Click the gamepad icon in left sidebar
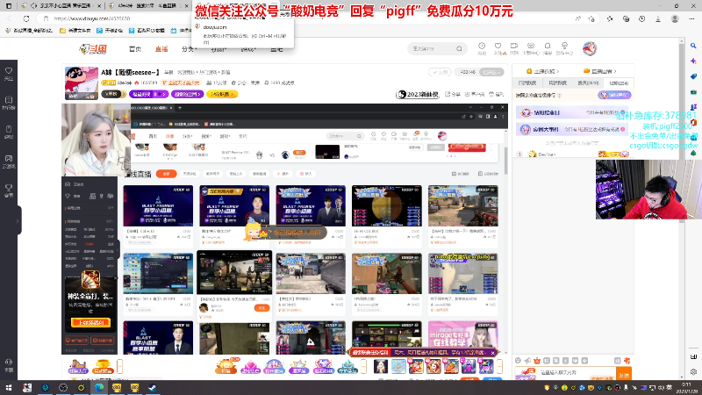This screenshot has width=702, height=395. [x=9, y=162]
